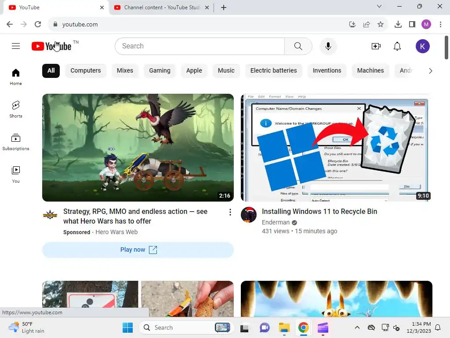The image size is (450, 338).
Task: Open Chrome downloads icon
Action: coord(398,24)
